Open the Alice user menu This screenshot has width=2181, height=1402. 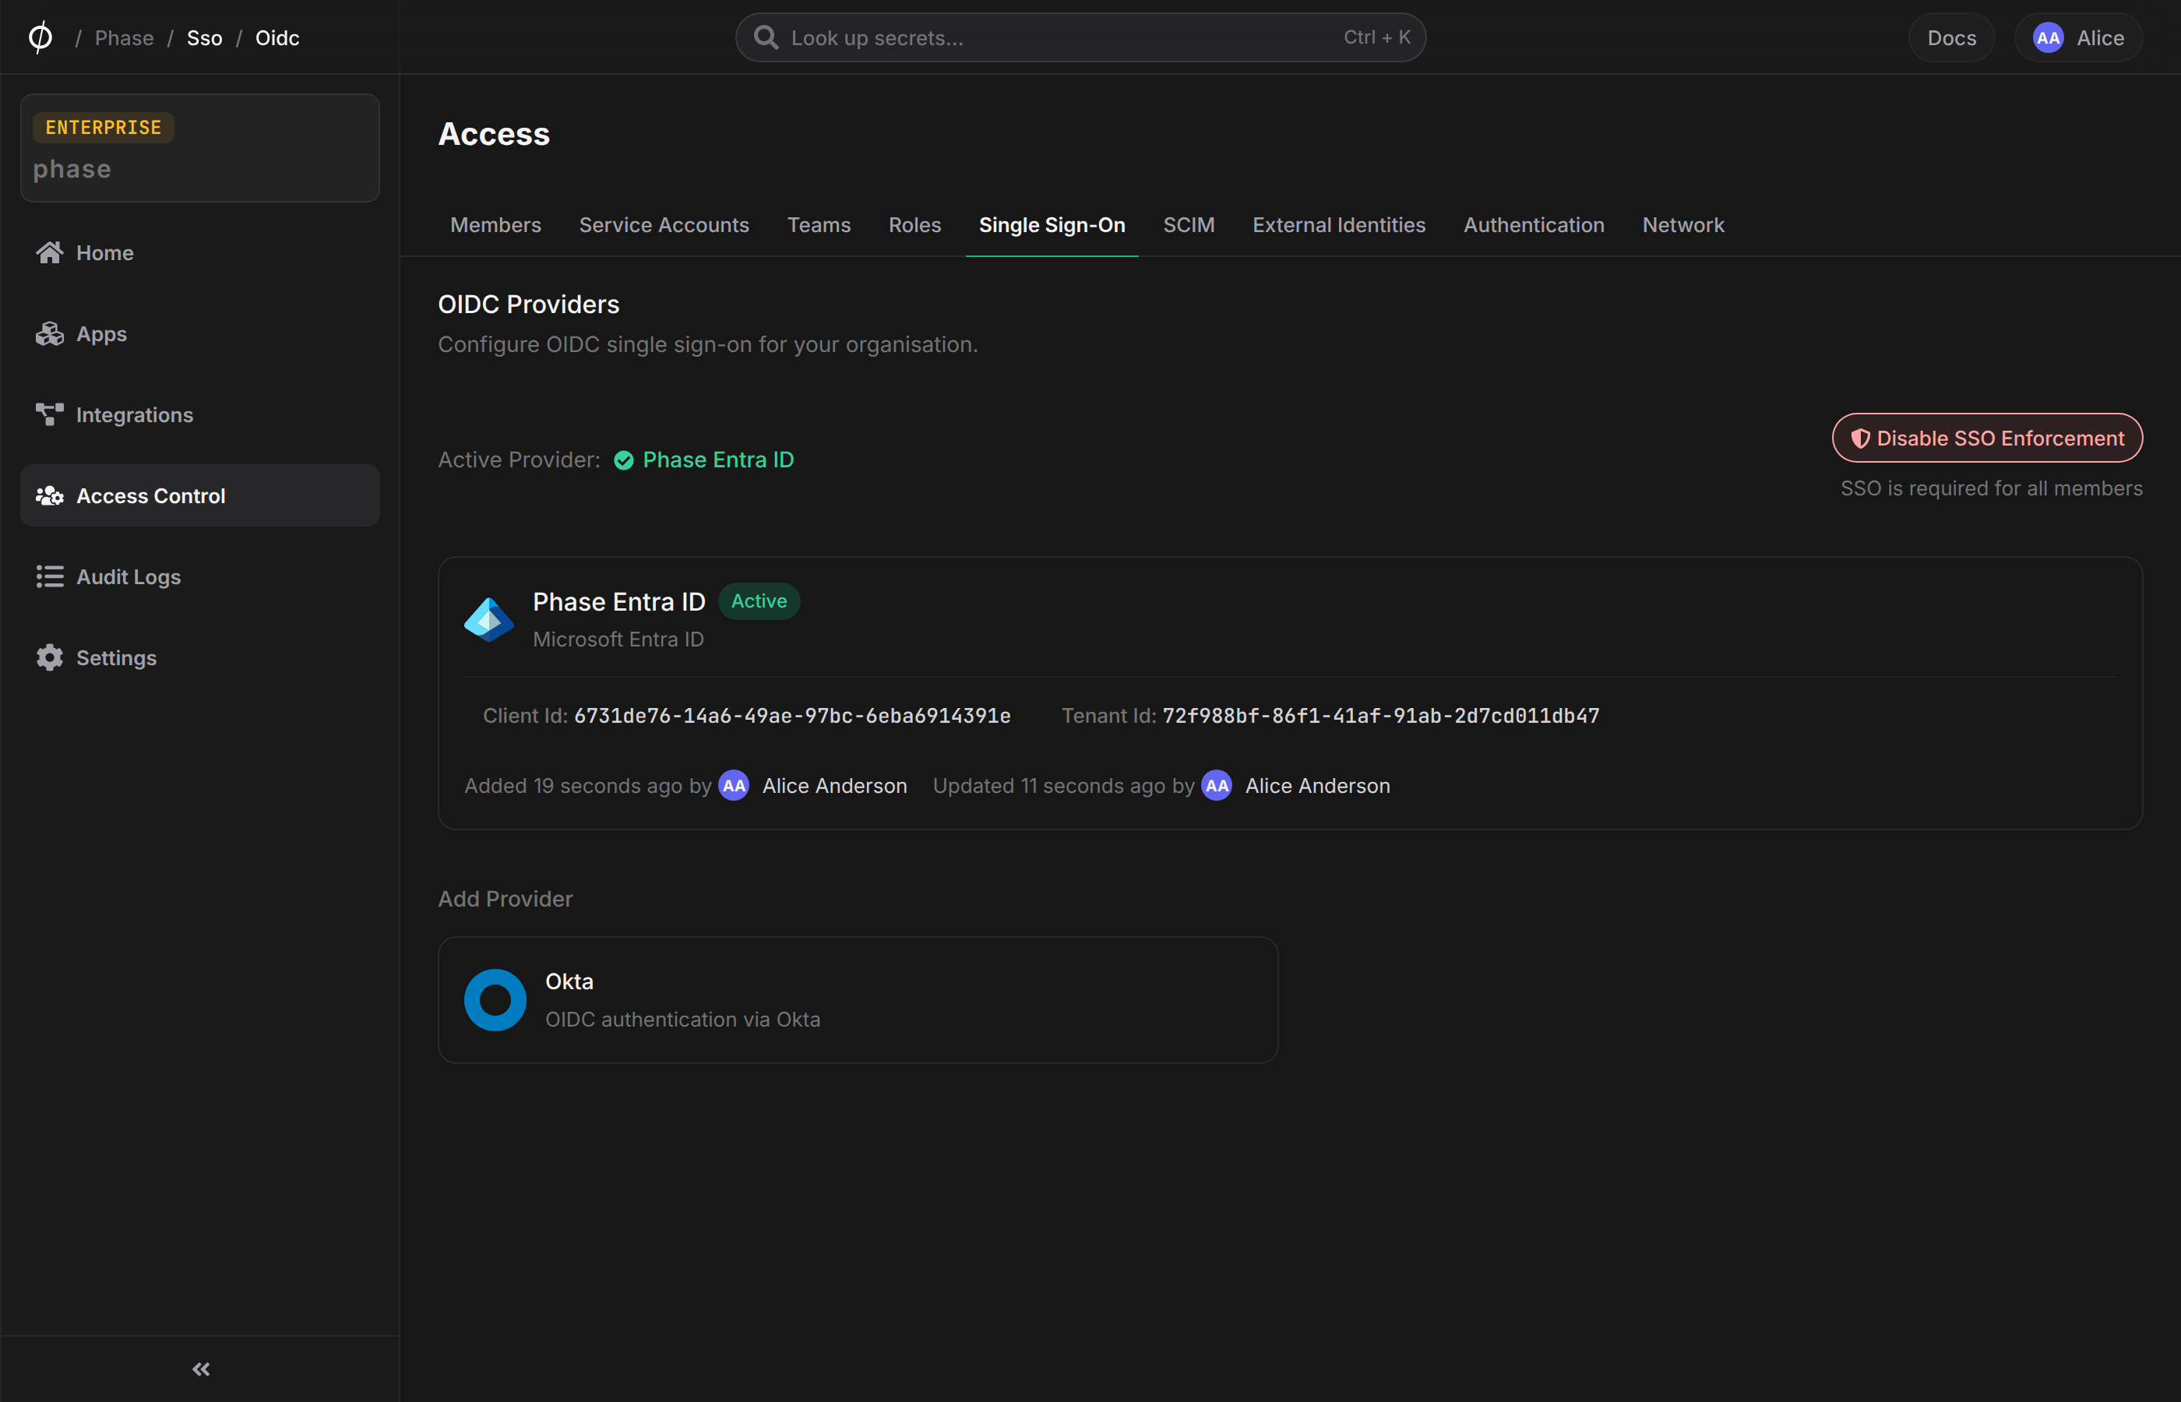[x=2077, y=37]
